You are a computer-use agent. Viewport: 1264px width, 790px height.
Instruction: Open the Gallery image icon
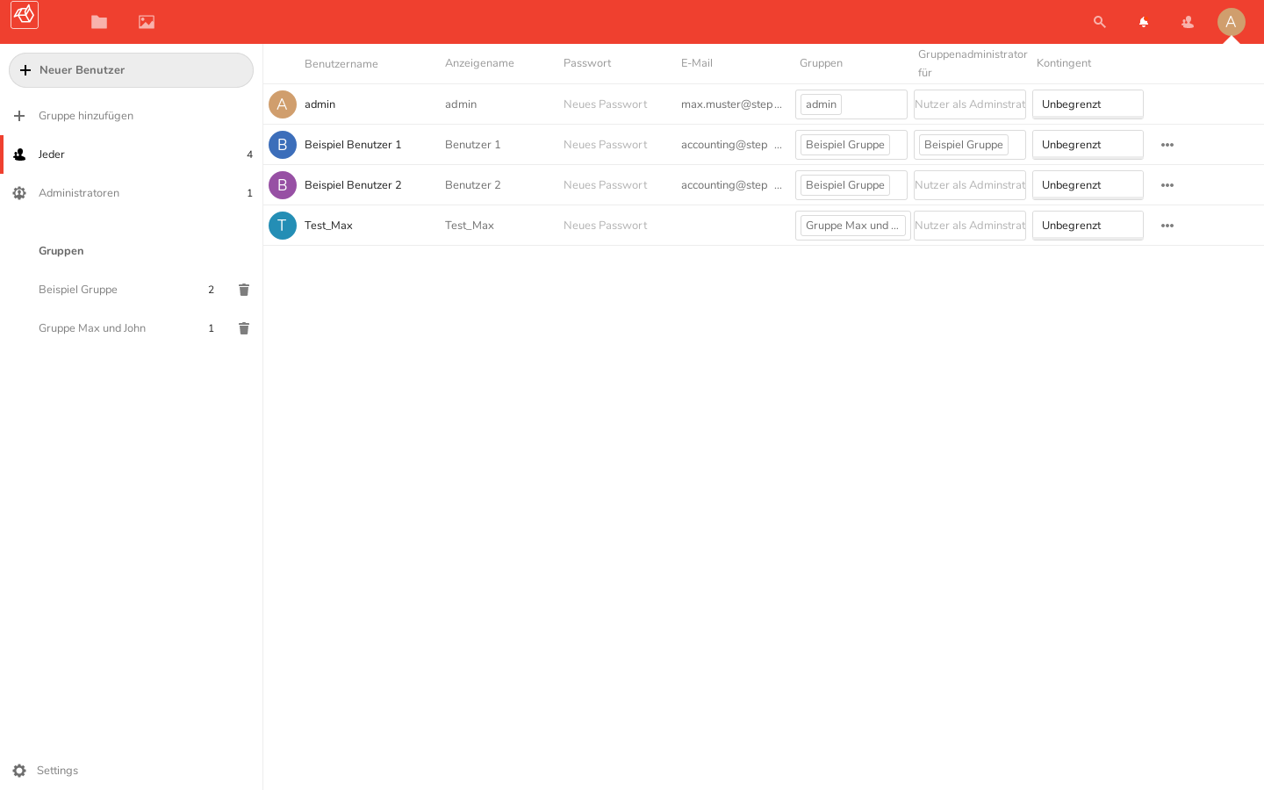(x=147, y=22)
